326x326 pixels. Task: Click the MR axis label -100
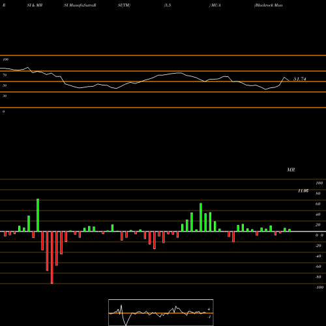[319, 288]
